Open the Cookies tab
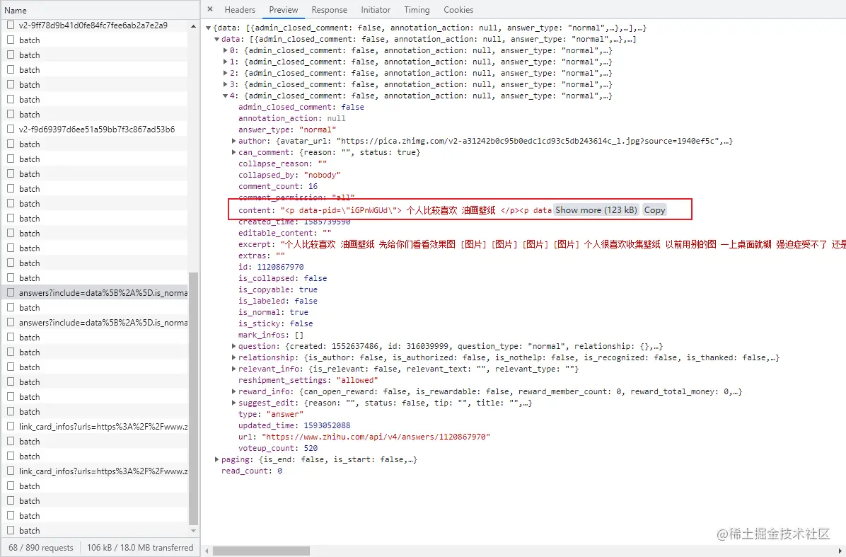846x557 pixels. pyautogui.click(x=458, y=10)
